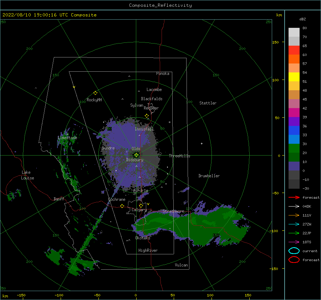
Task: Click the Stettler city label
Action: coord(208,103)
